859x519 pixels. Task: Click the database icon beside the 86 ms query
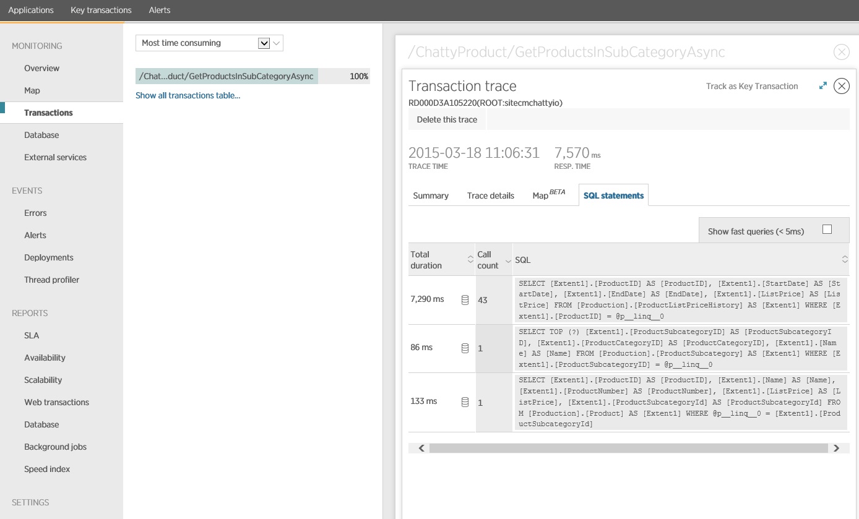[x=465, y=348]
